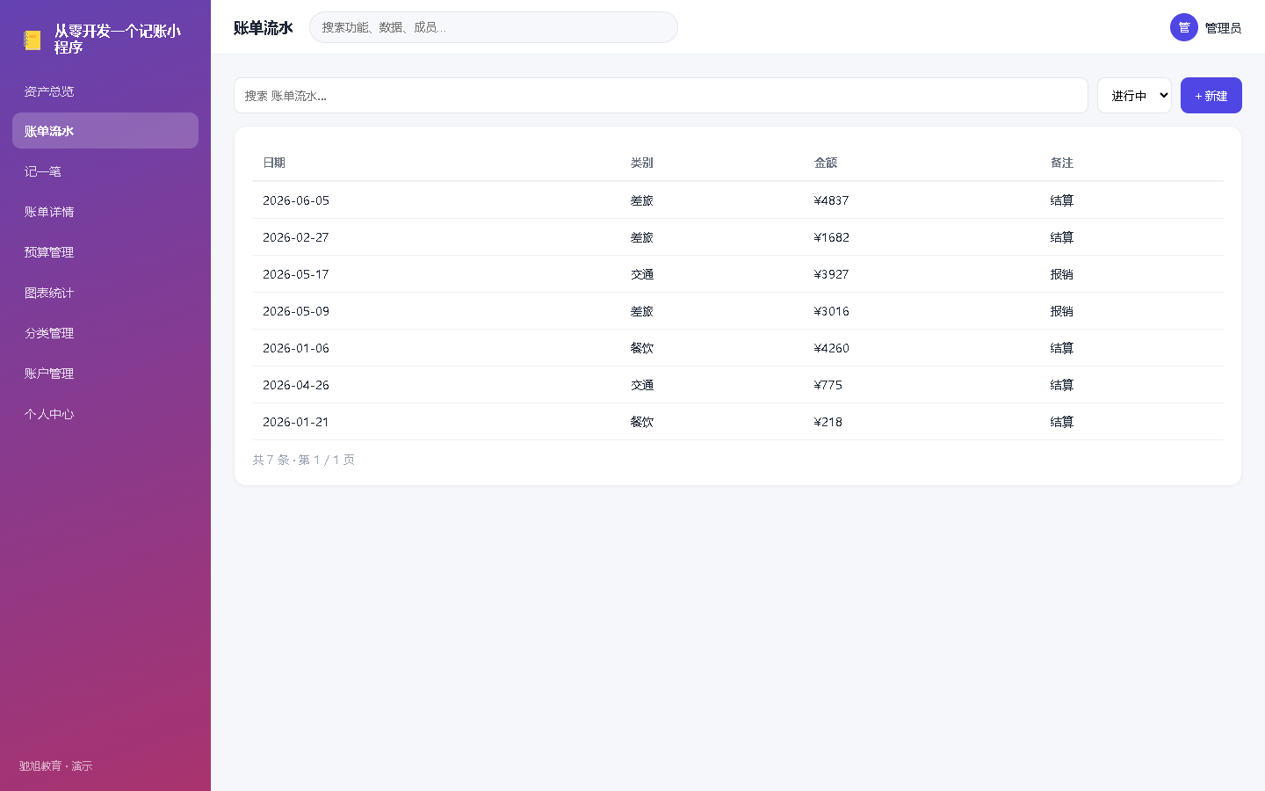Select the row dated 2026-06-05
1265x791 pixels.
738,200
